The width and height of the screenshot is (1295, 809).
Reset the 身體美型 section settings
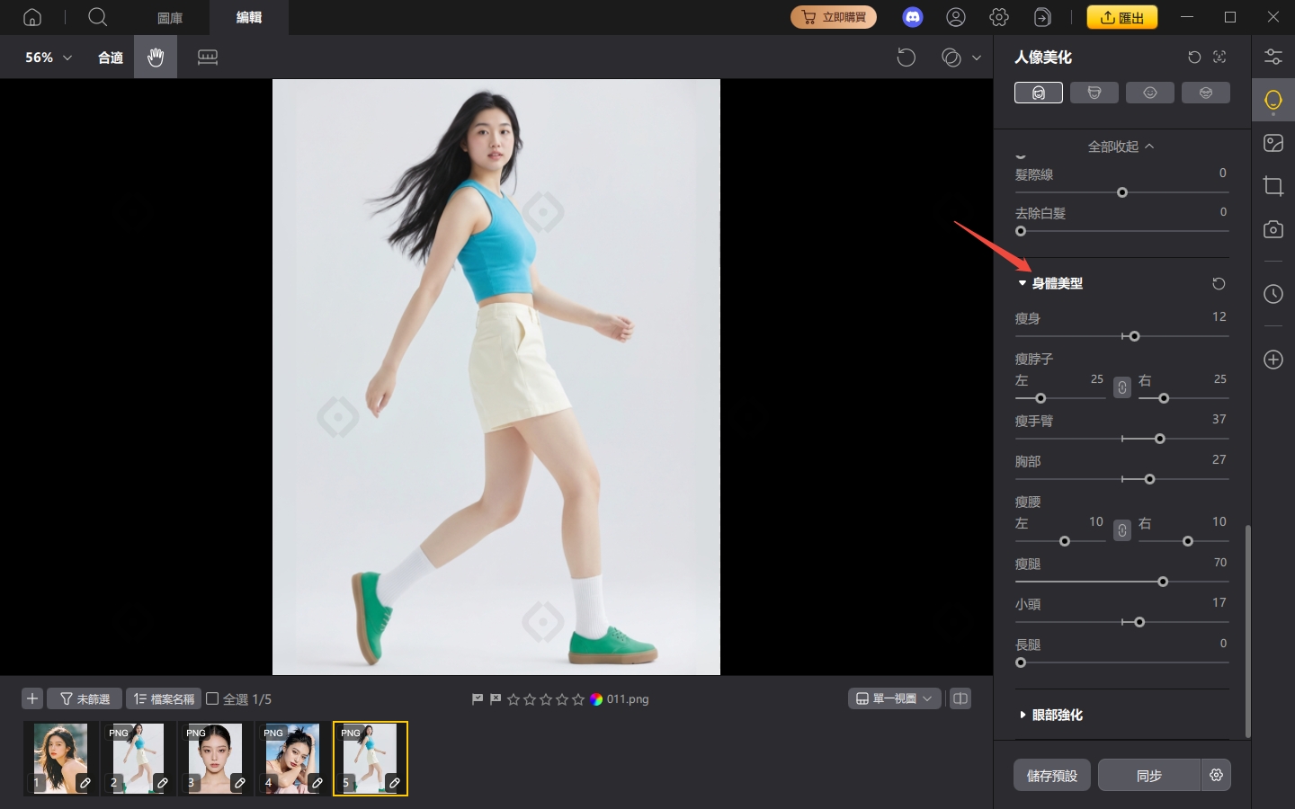point(1219,284)
